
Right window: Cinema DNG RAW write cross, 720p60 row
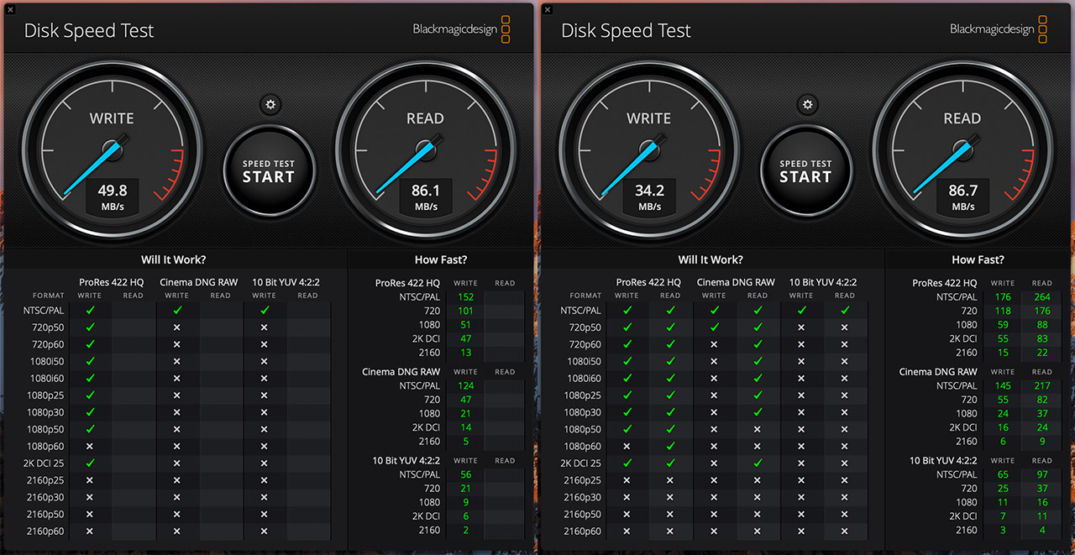714,344
